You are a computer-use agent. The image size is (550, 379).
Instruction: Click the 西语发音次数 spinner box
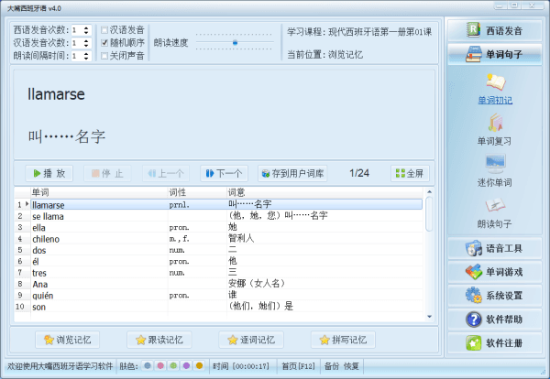click(78, 30)
